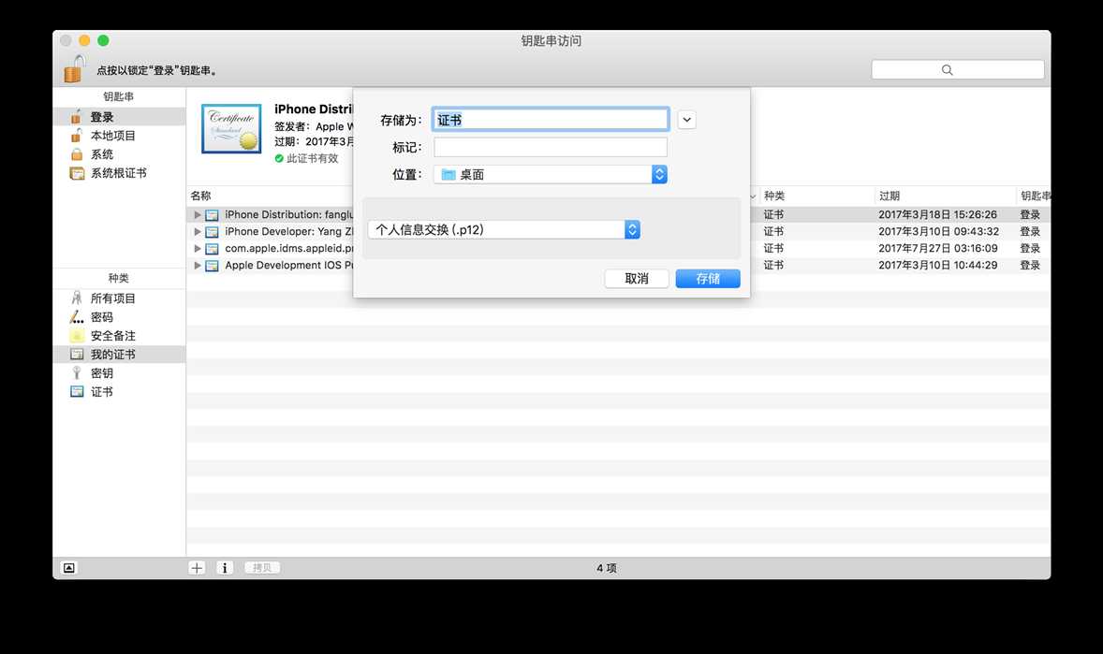Screen dimensions: 1103x654
Task: Expand the Apple Development IOS Push row
Action: click(198, 265)
